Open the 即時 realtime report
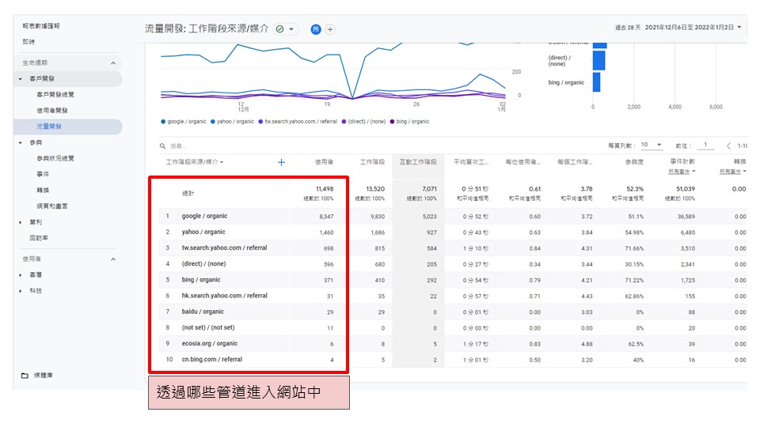This screenshot has height=427, width=760. point(28,42)
